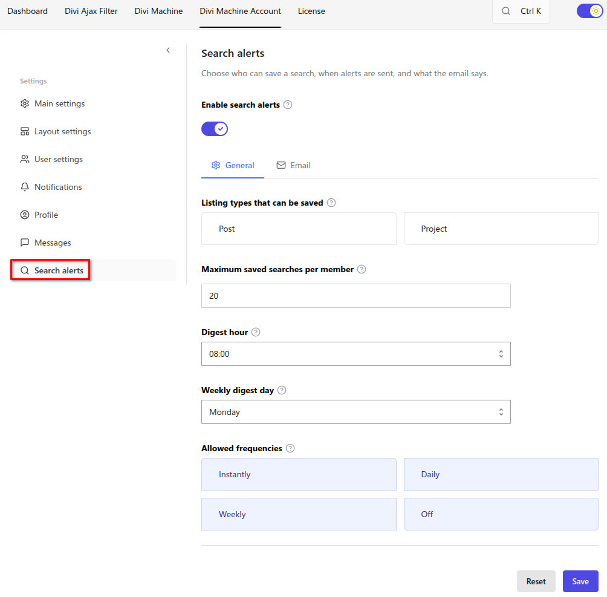Open the Dashboard menu tab
Screen dimensions: 607x597
[x=27, y=11]
